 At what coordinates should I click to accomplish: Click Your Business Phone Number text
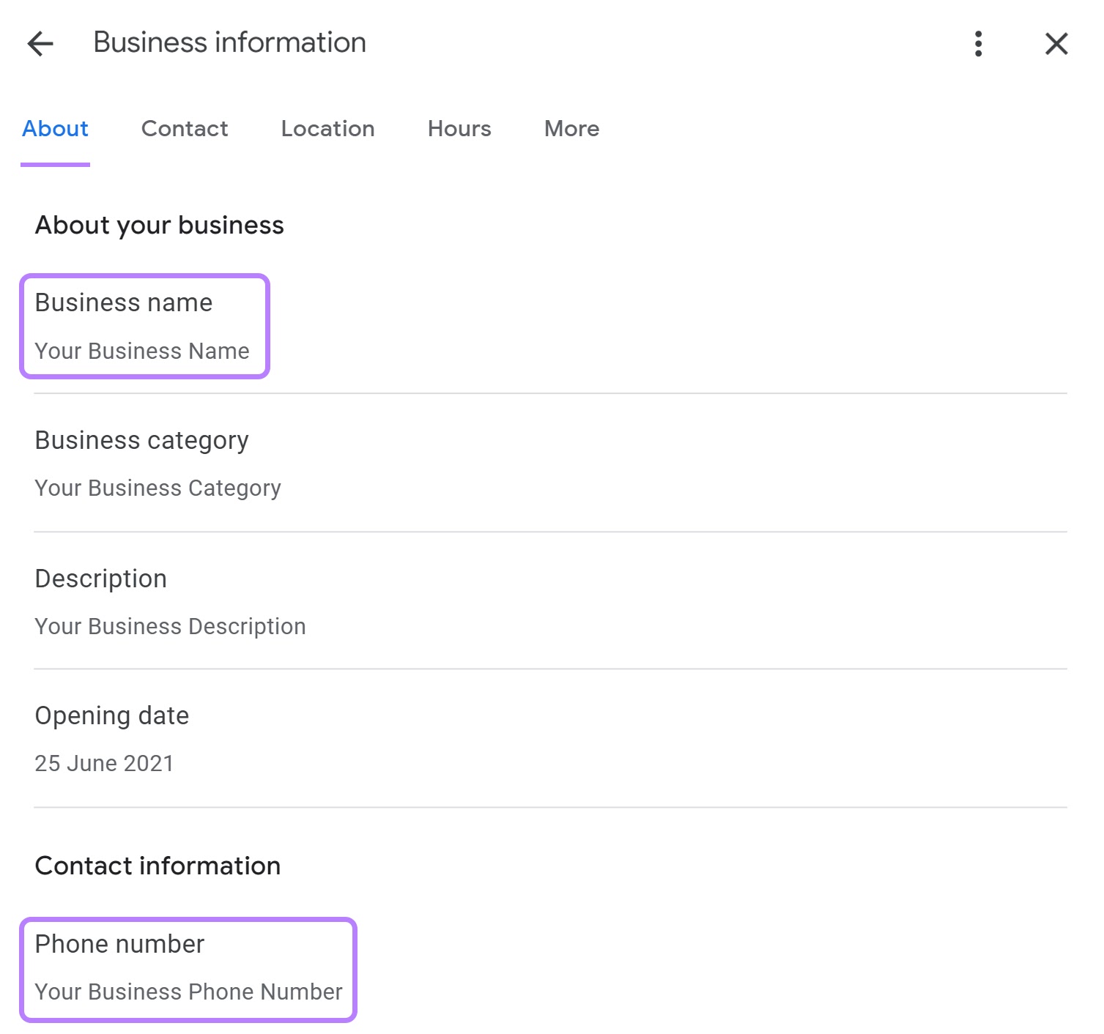[189, 992]
